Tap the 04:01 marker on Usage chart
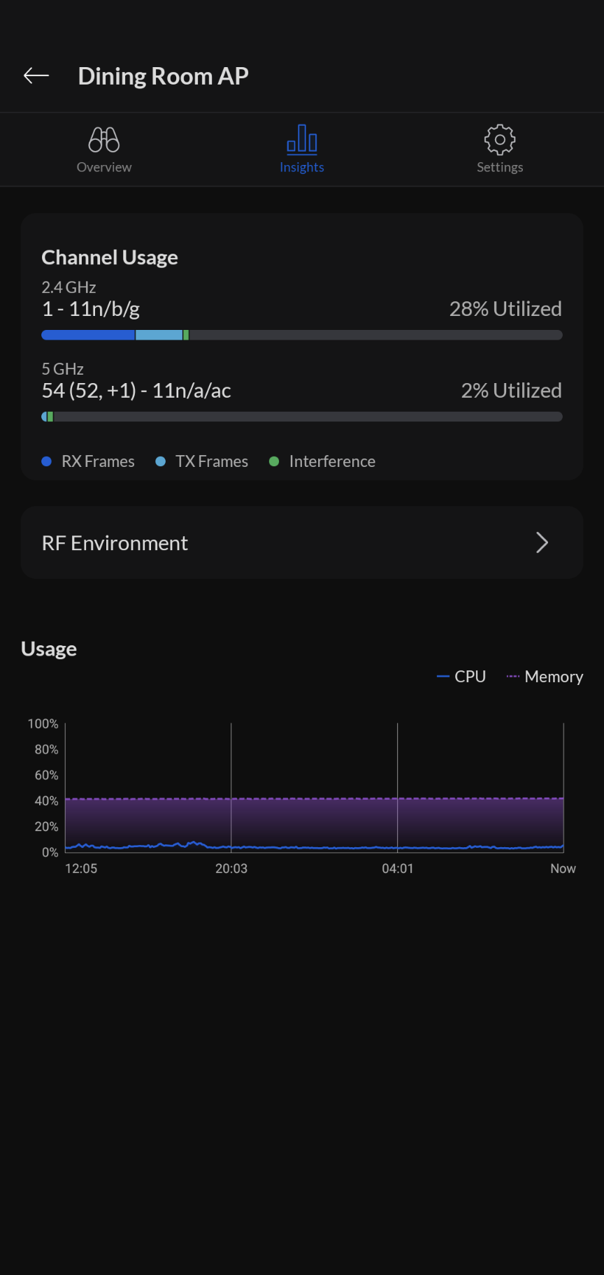This screenshot has height=1275, width=604. (x=398, y=868)
